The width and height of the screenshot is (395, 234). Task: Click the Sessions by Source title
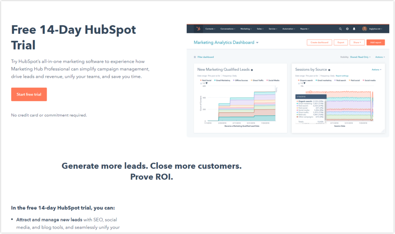[311, 69]
